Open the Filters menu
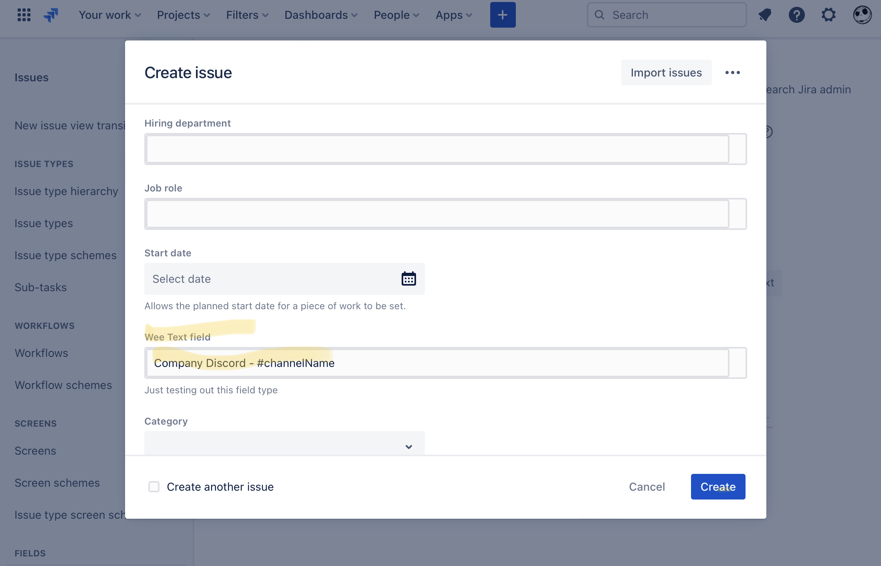The height and width of the screenshot is (566, 881). (x=246, y=15)
